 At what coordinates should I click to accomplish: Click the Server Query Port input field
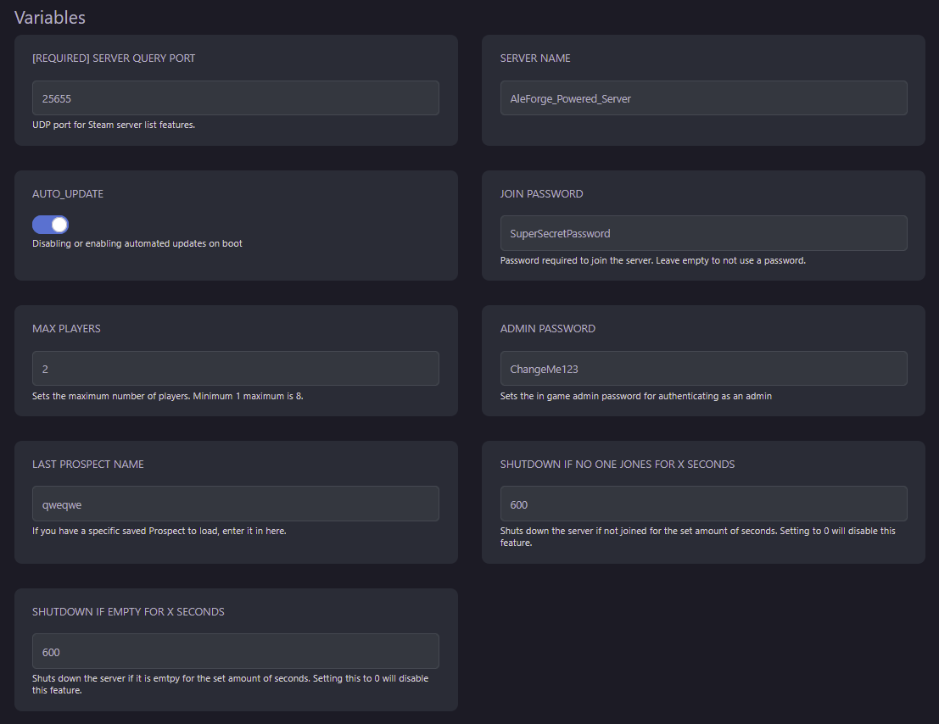click(x=235, y=98)
